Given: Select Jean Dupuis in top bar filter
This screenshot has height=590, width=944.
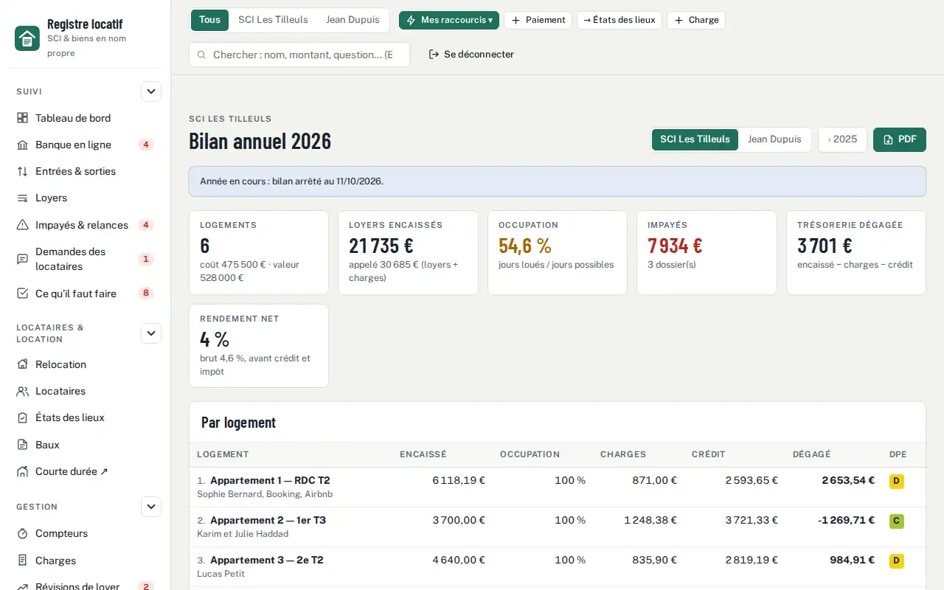Looking at the screenshot, I should click(353, 20).
